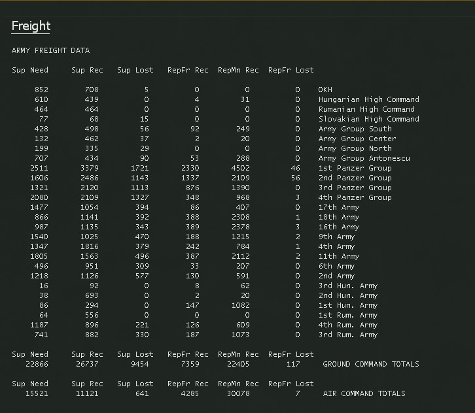475x413 pixels.
Task: Select the ARMY FREIGHT DATA label
Action: [50, 50]
